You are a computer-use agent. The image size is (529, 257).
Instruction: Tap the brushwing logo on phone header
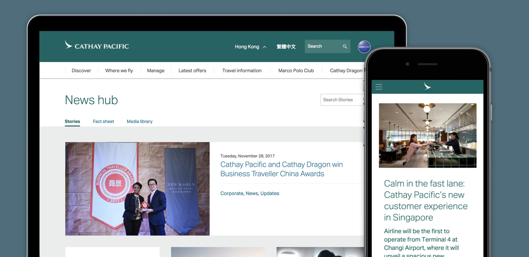click(x=427, y=86)
